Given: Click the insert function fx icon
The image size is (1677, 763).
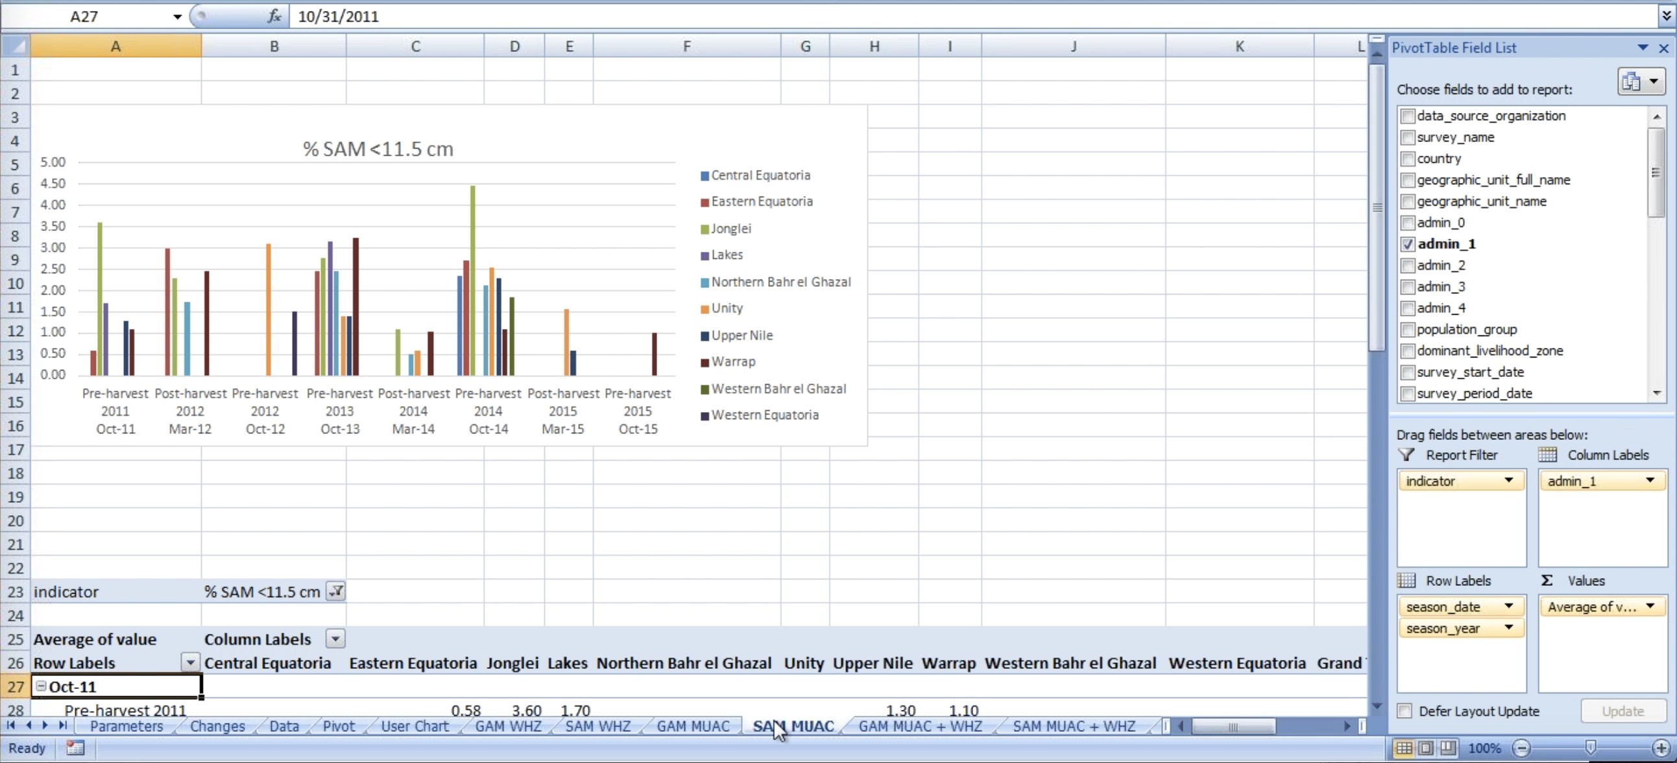Looking at the screenshot, I should coord(274,16).
